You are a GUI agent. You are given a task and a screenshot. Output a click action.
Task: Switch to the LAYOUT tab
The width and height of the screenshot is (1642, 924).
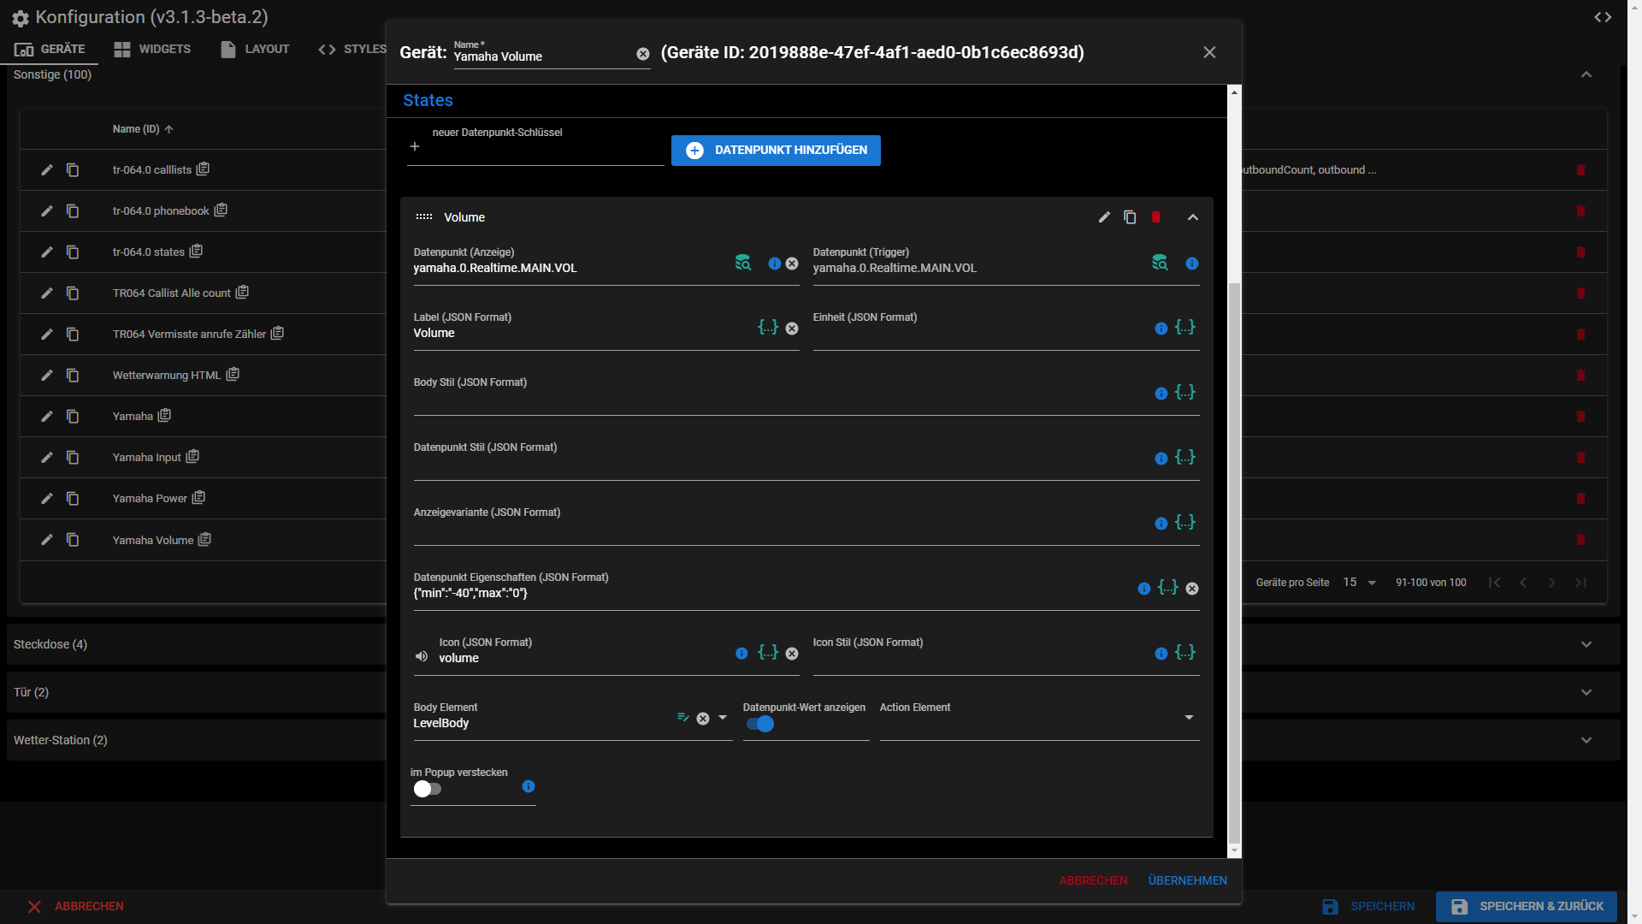click(x=255, y=49)
